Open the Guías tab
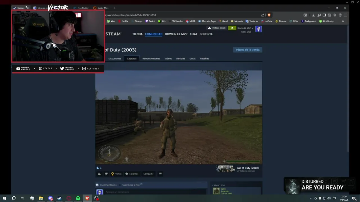Screen dimensions: 360x202 [192, 59]
